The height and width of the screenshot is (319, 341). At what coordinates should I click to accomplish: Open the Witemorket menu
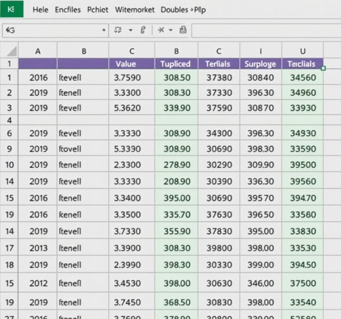135,10
